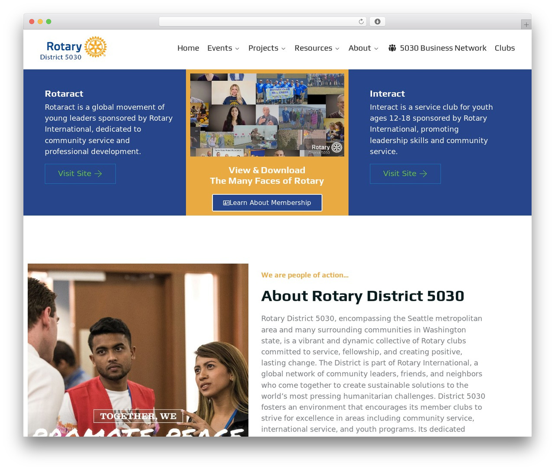Click the About Rotary District 5030 heading
Screen dimensions: 555x470
pos(362,296)
